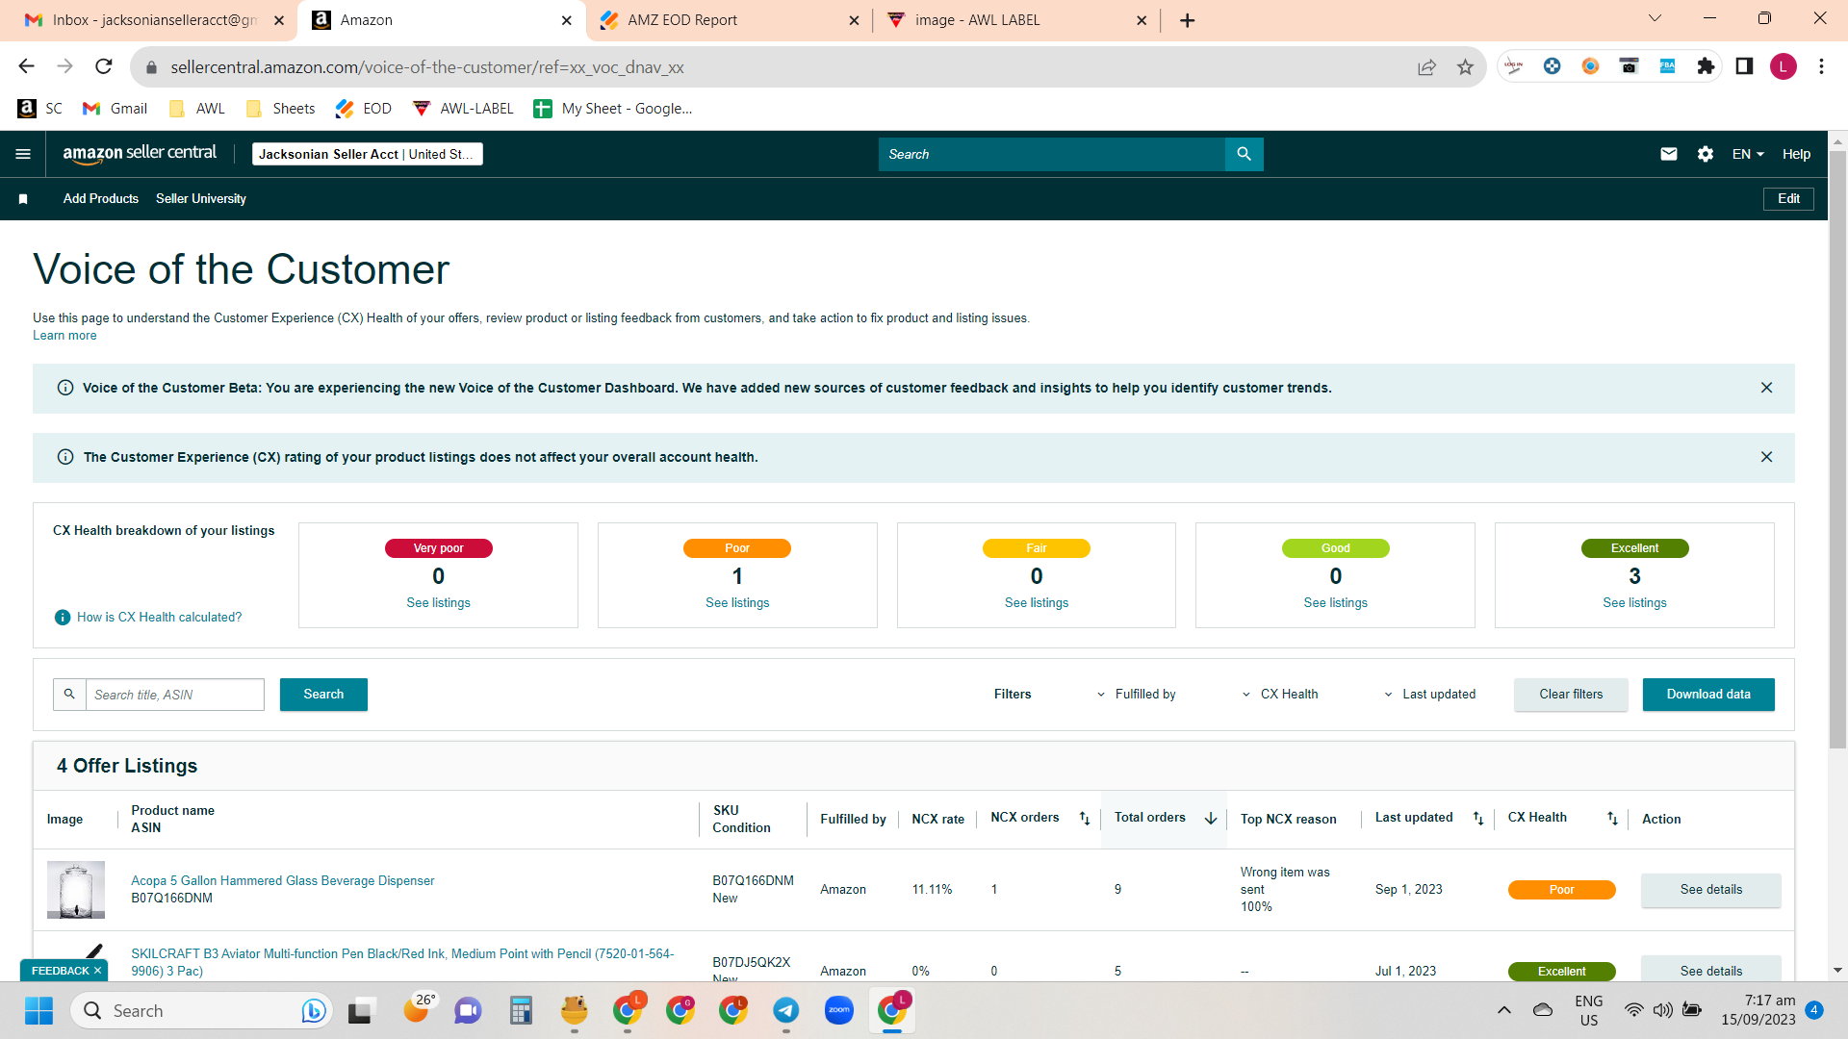1848x1039 pixels.
Task: Reload the page with the browser refresh icon
Action: coord(104,66)
